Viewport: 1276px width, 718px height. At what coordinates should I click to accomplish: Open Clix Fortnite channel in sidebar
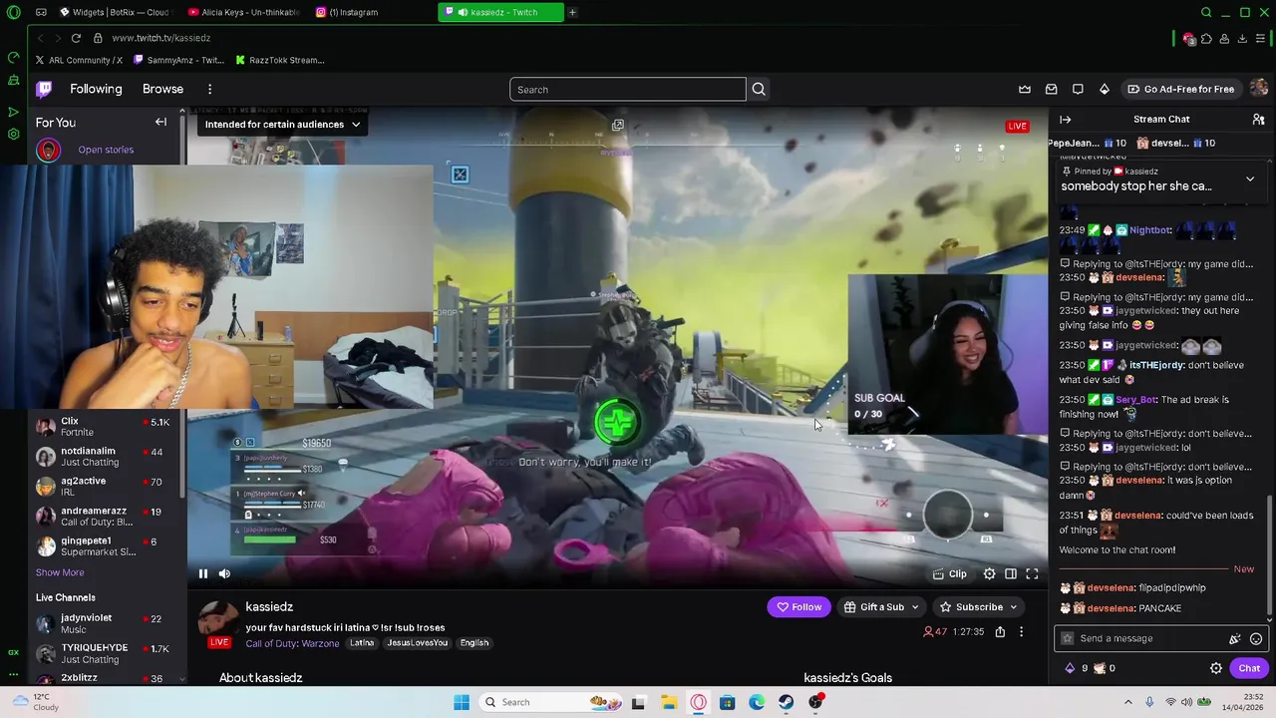[104, 427]
